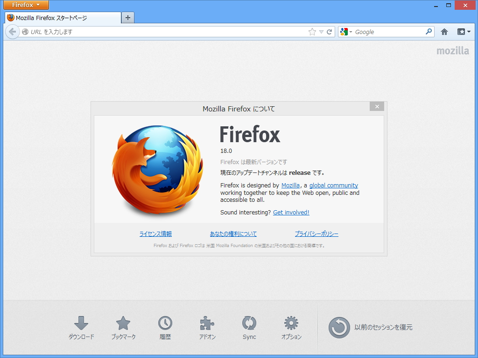This screenshot has height=358, width=478.
Task: Open a new tab with the plus button
Action: coord(127,17)
